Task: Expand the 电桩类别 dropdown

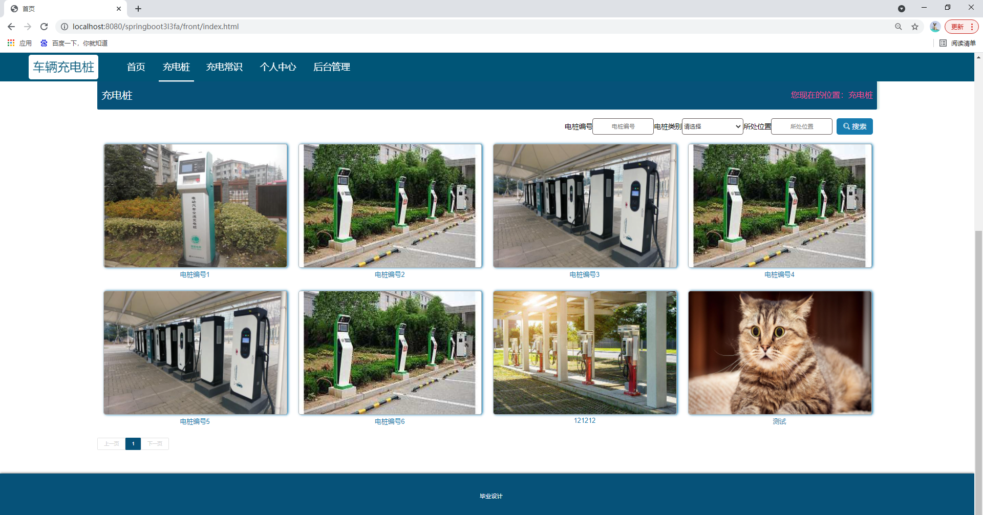Action: 712,126
